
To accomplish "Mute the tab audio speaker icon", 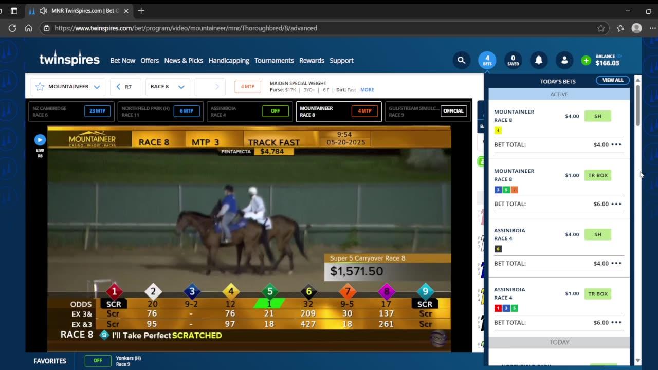I will pos(44,11).
